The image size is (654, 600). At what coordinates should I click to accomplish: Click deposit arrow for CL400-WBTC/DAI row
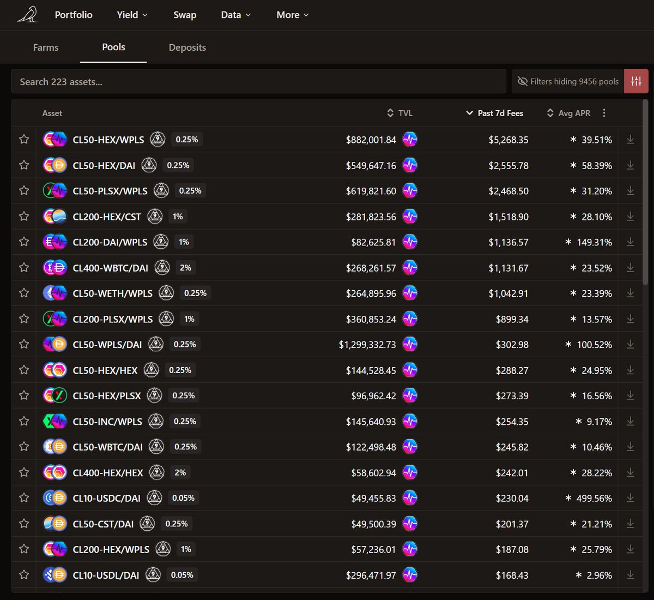630,268
